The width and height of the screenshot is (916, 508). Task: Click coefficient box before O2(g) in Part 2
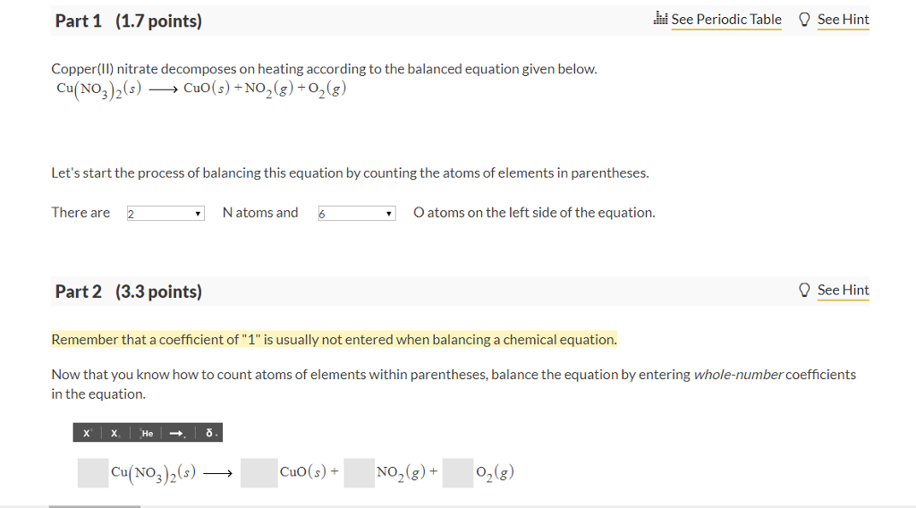point(458,473)
